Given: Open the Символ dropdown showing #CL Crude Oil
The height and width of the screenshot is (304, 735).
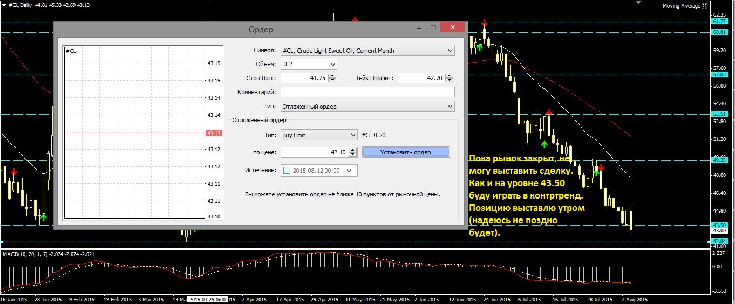Looking at the screenshot, I should 367,51.
